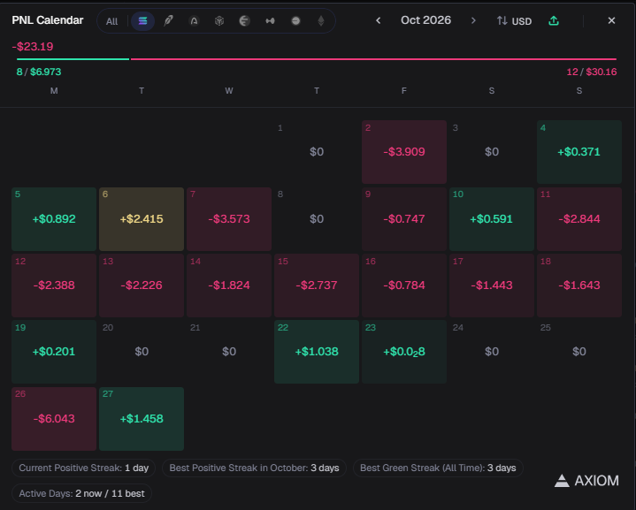Open October 13 cell with -$2.226

pyautogui.click(x=142, y=285)
